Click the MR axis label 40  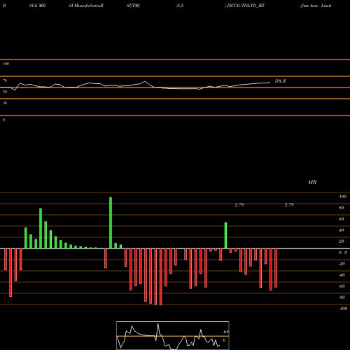tap(342, 230)
